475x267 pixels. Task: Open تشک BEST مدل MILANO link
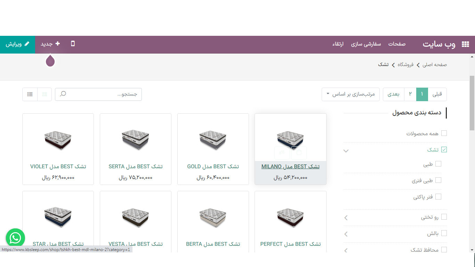(290, 167)
